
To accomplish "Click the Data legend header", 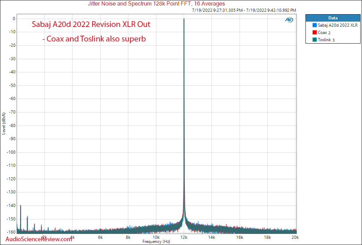I will click(333, 18).
